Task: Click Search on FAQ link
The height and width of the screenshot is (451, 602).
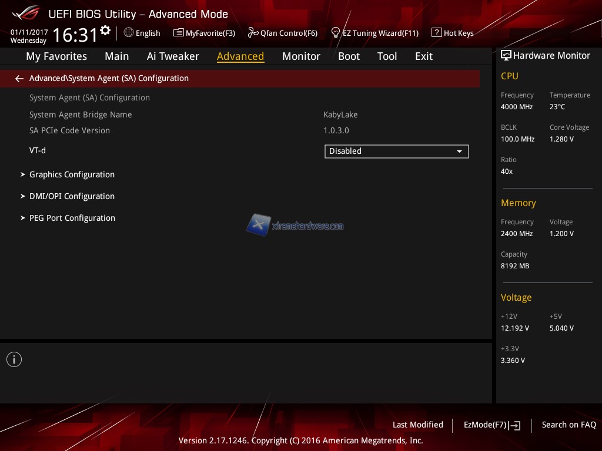Action: (x=568, y=425)
